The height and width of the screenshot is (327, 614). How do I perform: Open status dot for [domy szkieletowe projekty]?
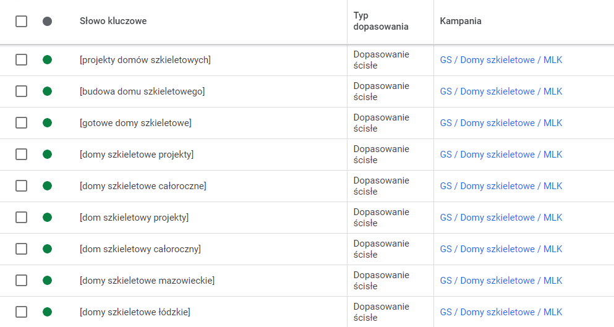click(47, 155)
